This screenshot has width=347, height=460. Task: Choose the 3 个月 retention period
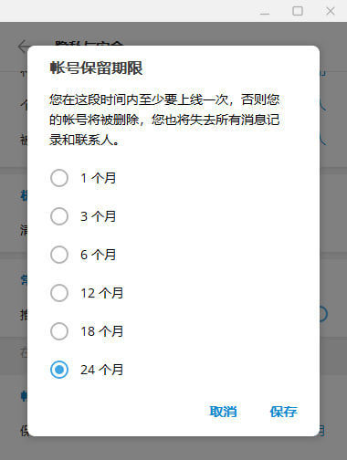59,216
